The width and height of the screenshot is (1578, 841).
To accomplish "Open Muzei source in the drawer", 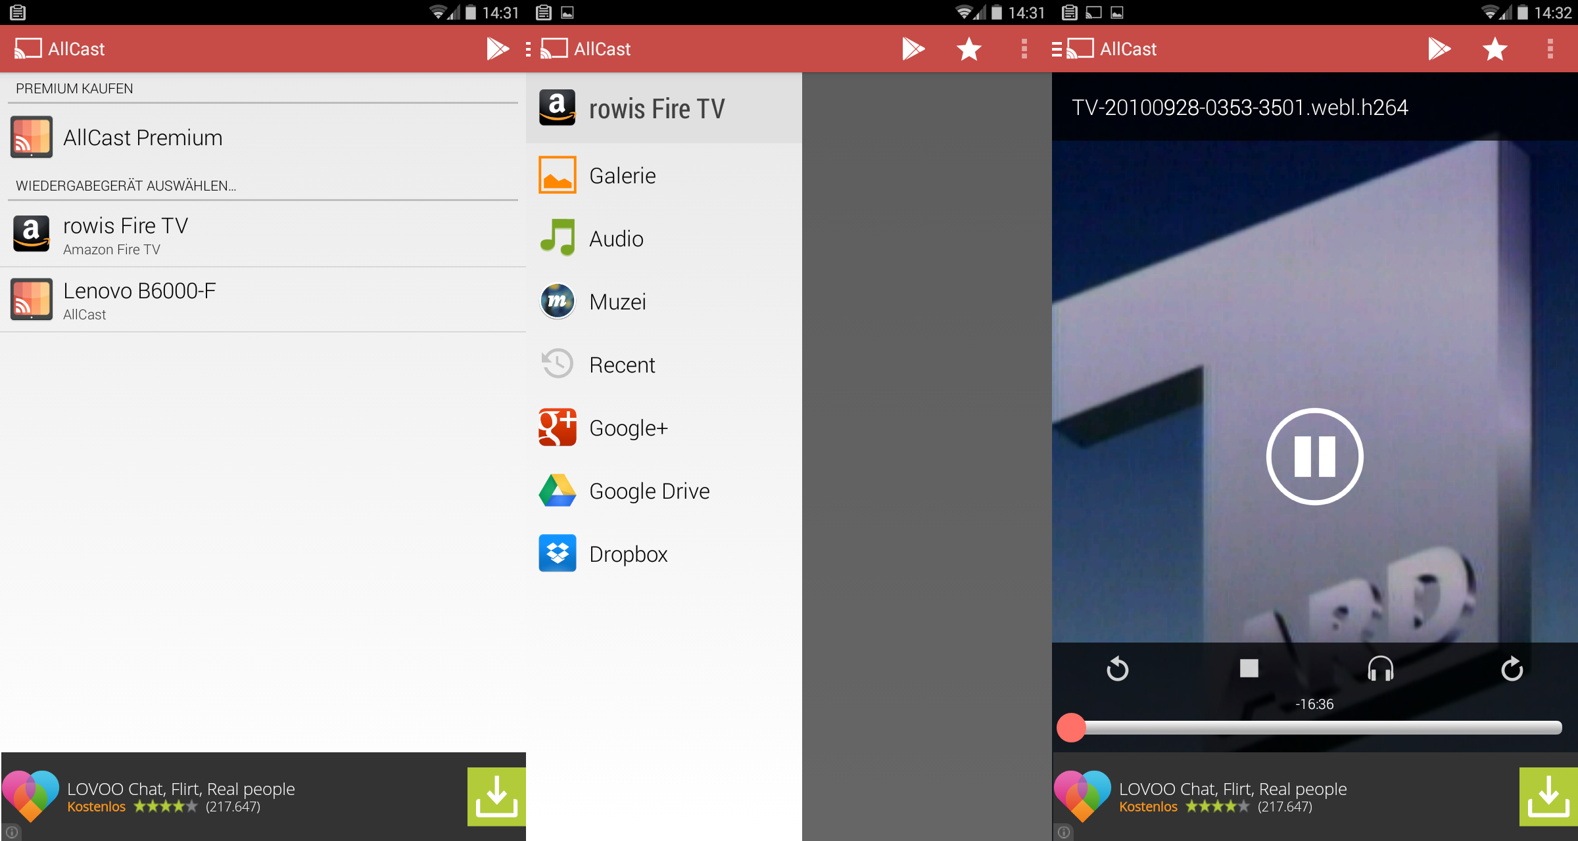I will click(664, 302).
